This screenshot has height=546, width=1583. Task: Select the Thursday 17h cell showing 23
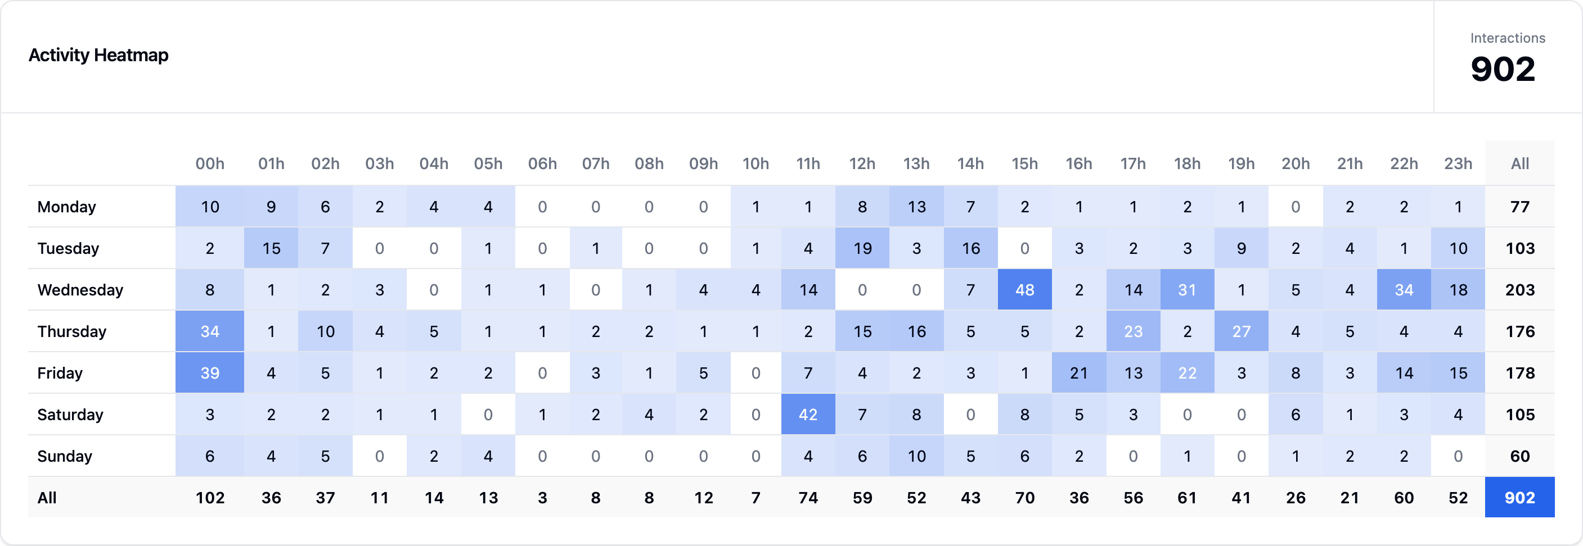[1133, 331]
